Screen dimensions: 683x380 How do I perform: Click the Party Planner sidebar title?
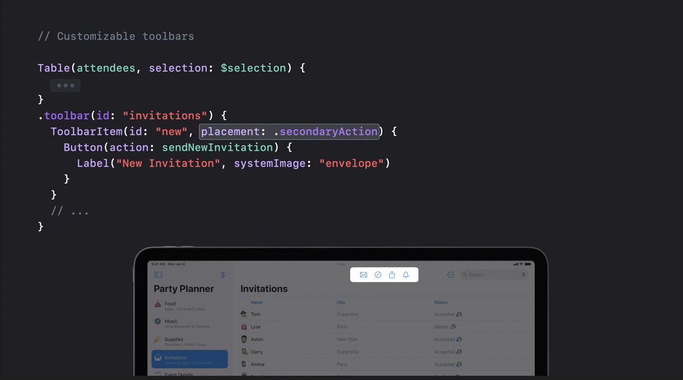pyautogui.click(x=184, y=289)
